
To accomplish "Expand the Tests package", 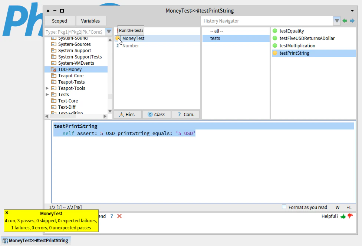I will pyautogui.click(x=47, y=94).
